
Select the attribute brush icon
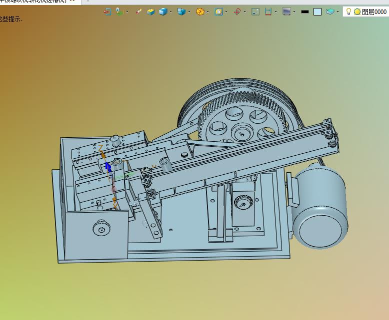point(138,11)
